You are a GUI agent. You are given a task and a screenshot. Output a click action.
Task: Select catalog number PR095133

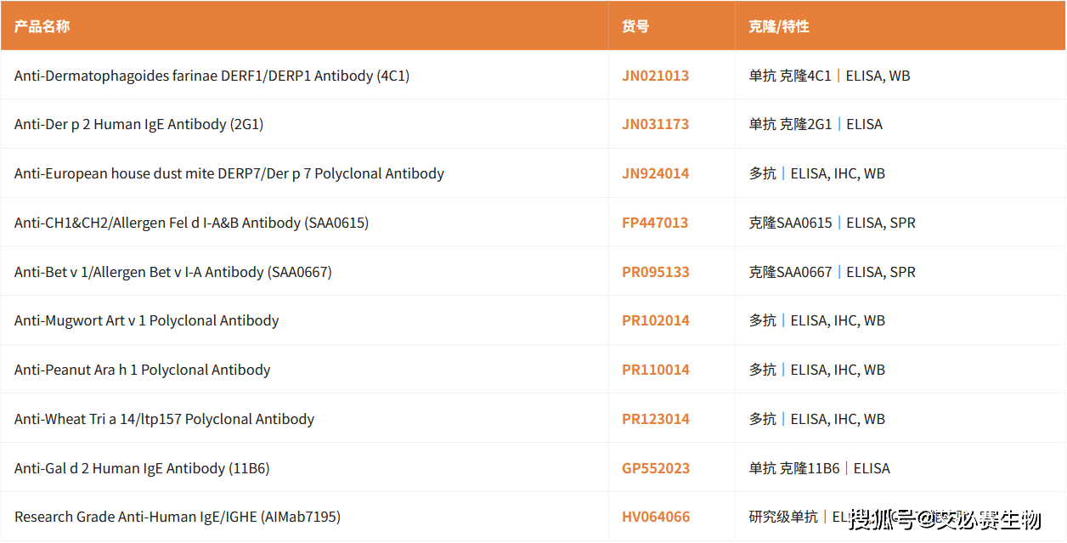(655, 272)
